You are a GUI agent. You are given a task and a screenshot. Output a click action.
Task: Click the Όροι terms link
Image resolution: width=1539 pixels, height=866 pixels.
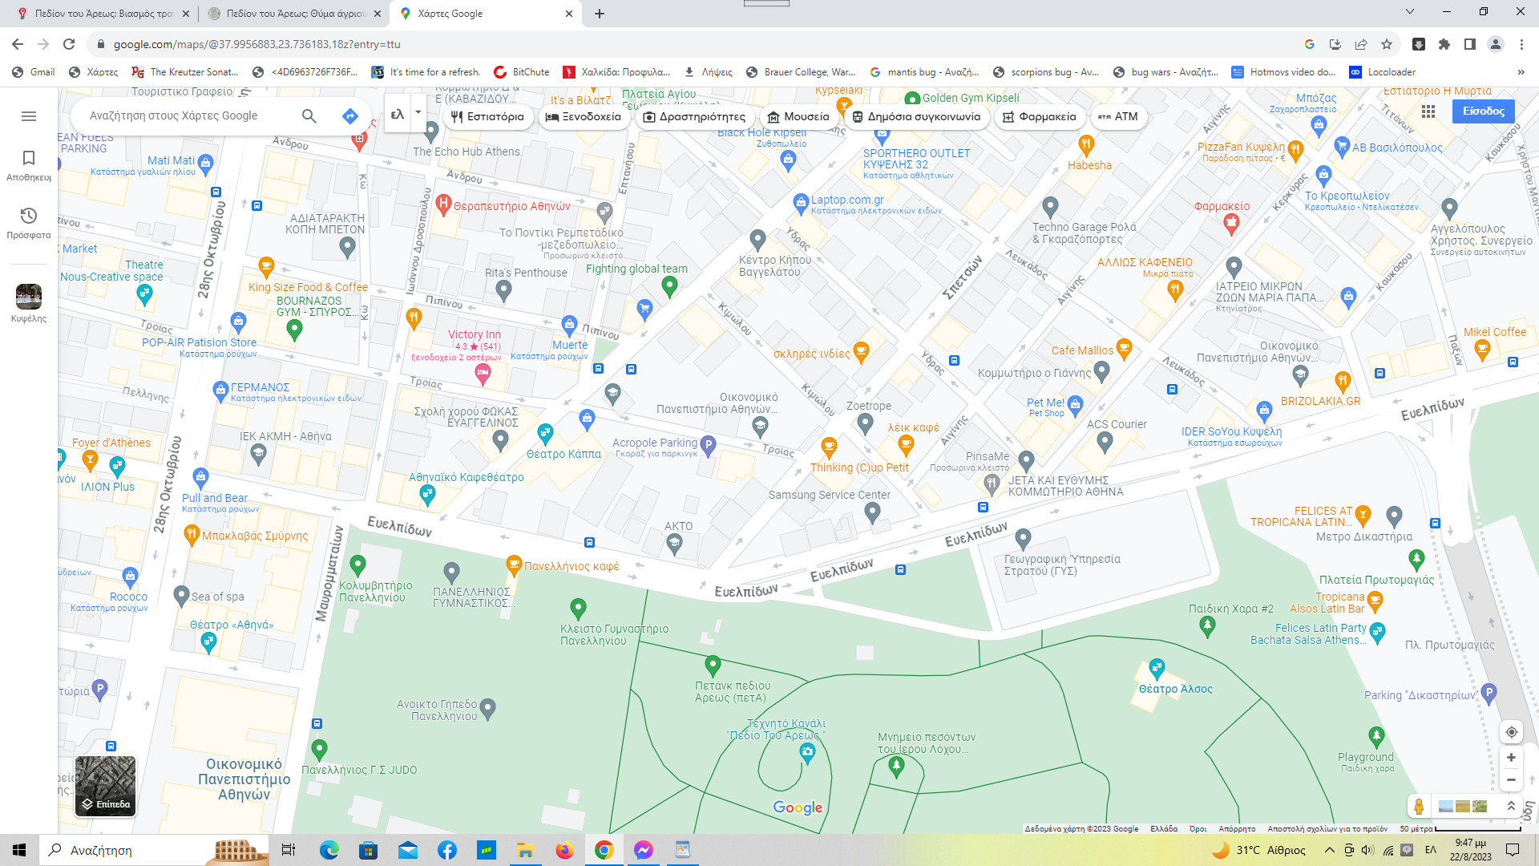click(x=1198, y=829)
